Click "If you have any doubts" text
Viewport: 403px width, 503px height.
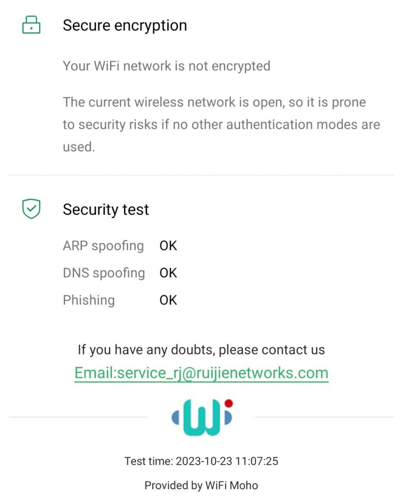[201, 350]
